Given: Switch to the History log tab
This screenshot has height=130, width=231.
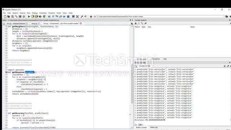Looking at the screenshot, I should [154, 127].
